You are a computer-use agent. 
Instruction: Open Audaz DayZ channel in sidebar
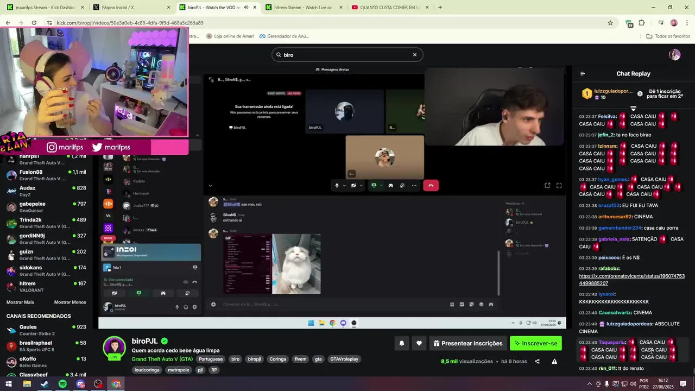pos(47,191)
